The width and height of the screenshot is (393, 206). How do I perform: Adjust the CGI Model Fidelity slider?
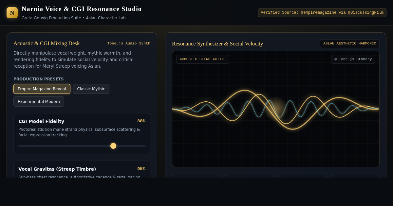coord(82,146)
